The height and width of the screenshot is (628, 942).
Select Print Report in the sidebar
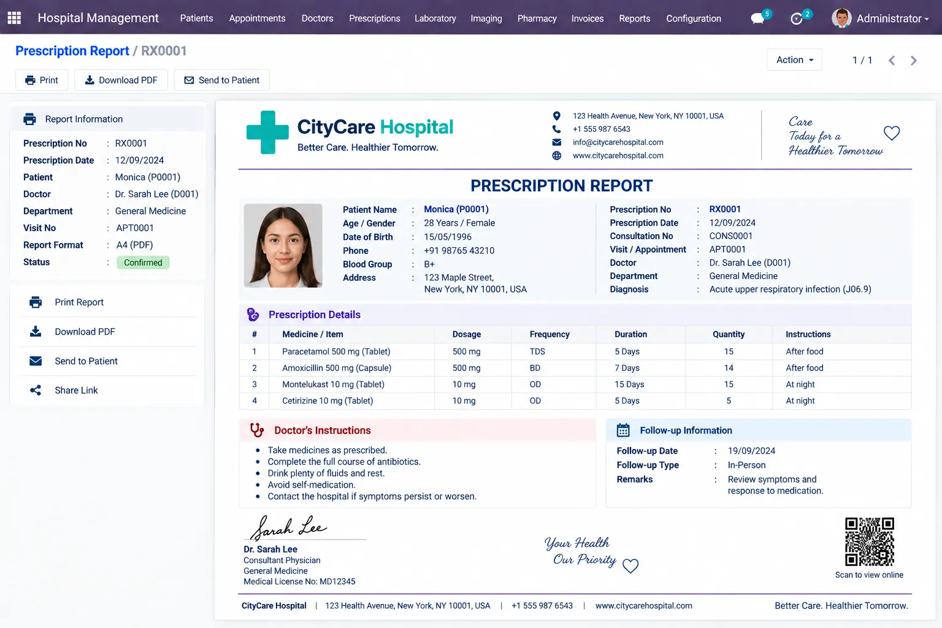[x=108, y=302]
